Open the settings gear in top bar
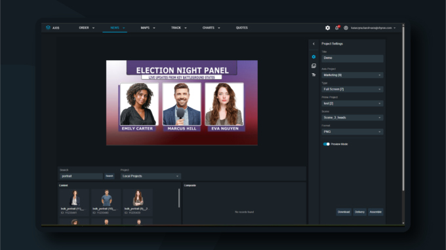The image size is (446, 250). pos(328,27)
